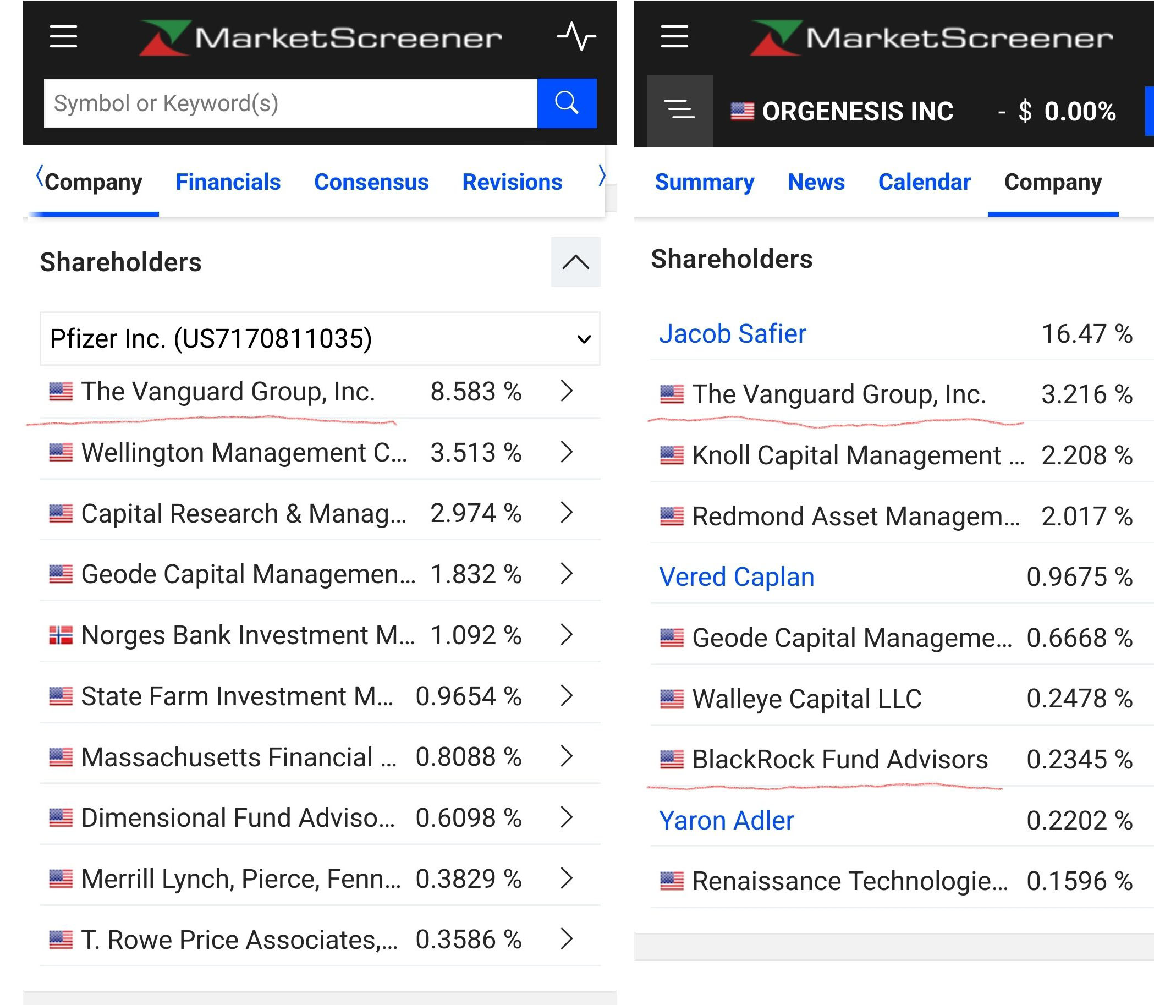Open Vered Caplan shareholder link

click(x=737, y=577)
